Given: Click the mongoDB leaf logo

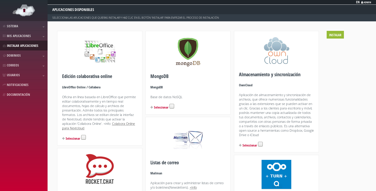Looking at the screenshot, I should click(x=188, y=52).
